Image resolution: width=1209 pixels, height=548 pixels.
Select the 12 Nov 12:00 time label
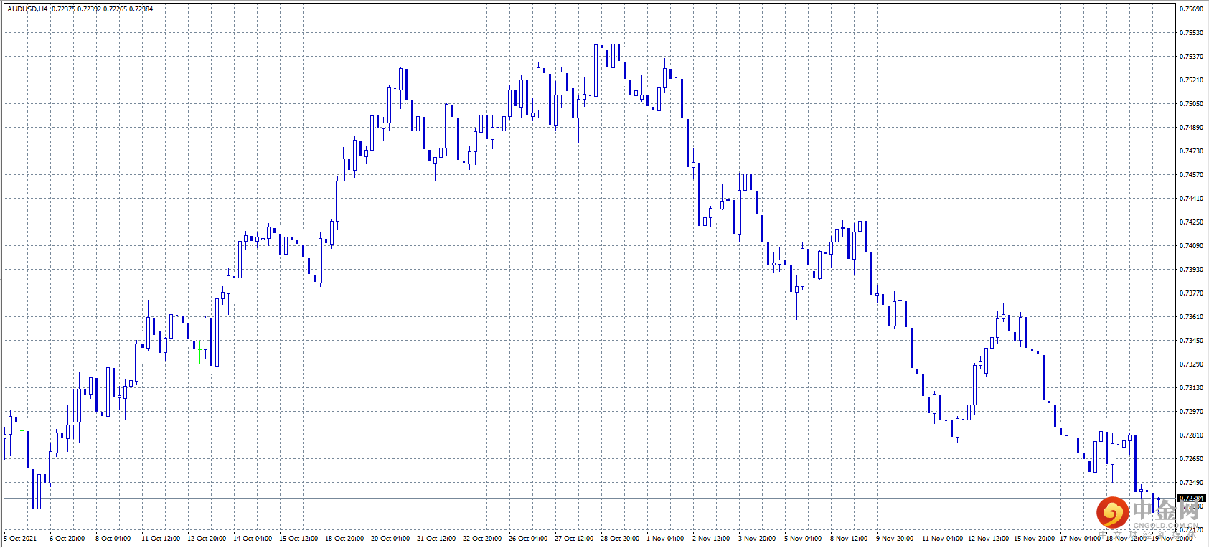click(988, 539)
